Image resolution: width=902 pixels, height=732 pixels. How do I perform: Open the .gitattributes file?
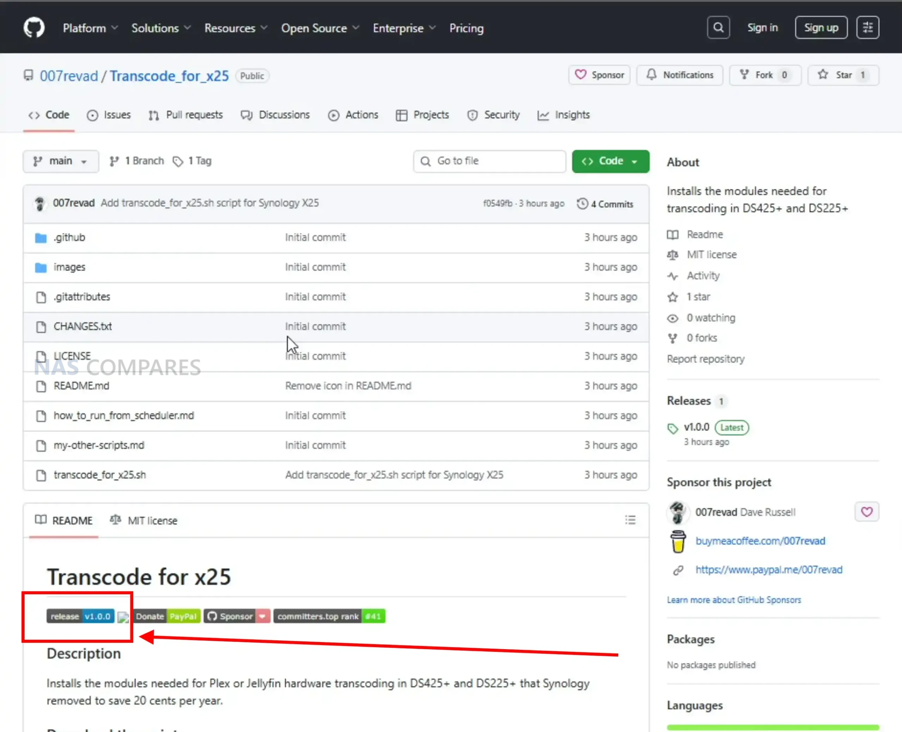pyautogui.click(x=81, y=297)
